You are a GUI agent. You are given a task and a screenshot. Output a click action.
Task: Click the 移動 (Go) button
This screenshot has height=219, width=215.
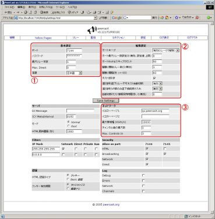pyautogui.click(x=103, y=17)
